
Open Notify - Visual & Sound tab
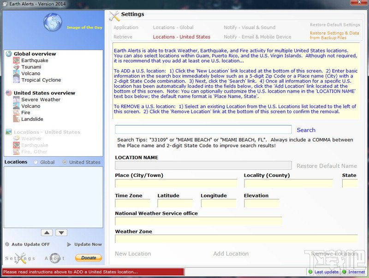250,28
